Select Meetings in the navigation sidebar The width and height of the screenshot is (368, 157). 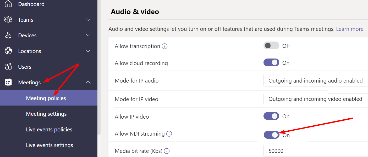(x=29, y=82)
